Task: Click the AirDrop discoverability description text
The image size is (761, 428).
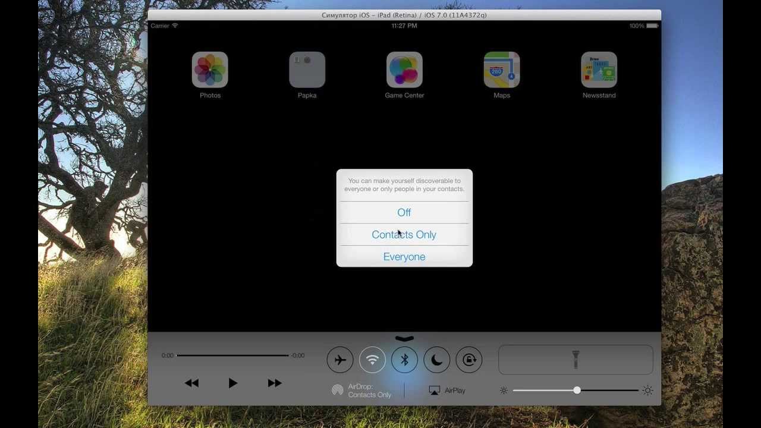Action: point(404,185)
